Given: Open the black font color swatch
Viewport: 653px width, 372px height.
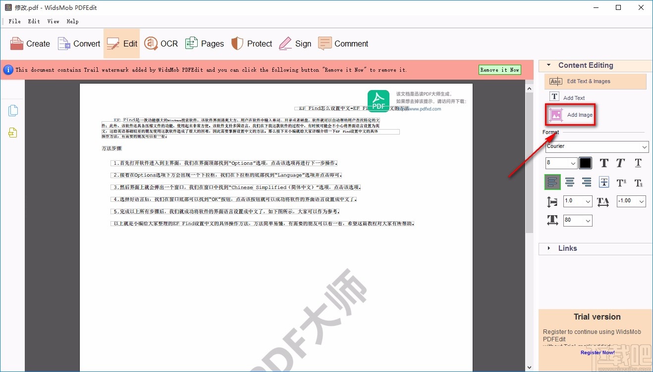Looking at the screenshot, I should (x=585, y=162).
